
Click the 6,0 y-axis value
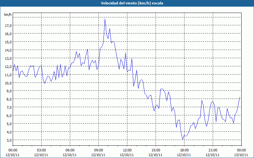(x=9, y=116)
